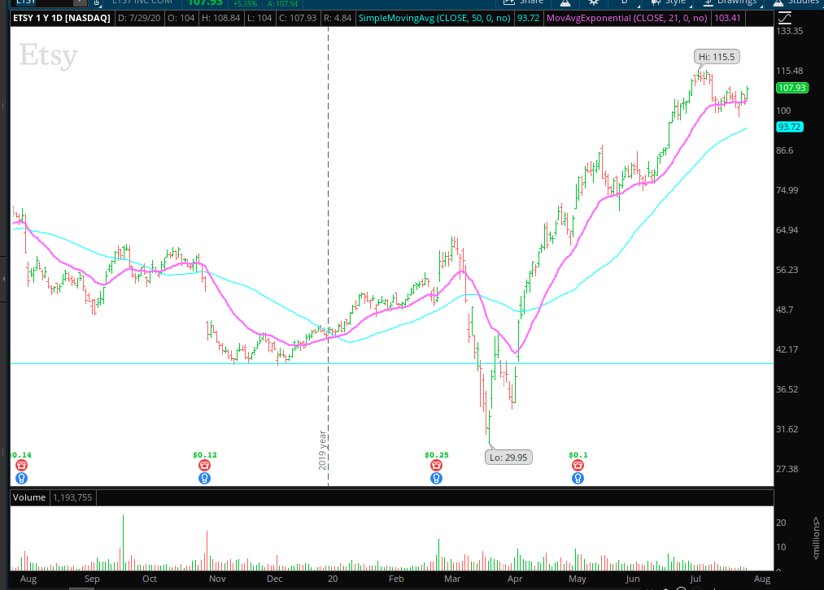Click the SMA value 93.72 in header
The image size is (824, 590).
click(528, 19)
